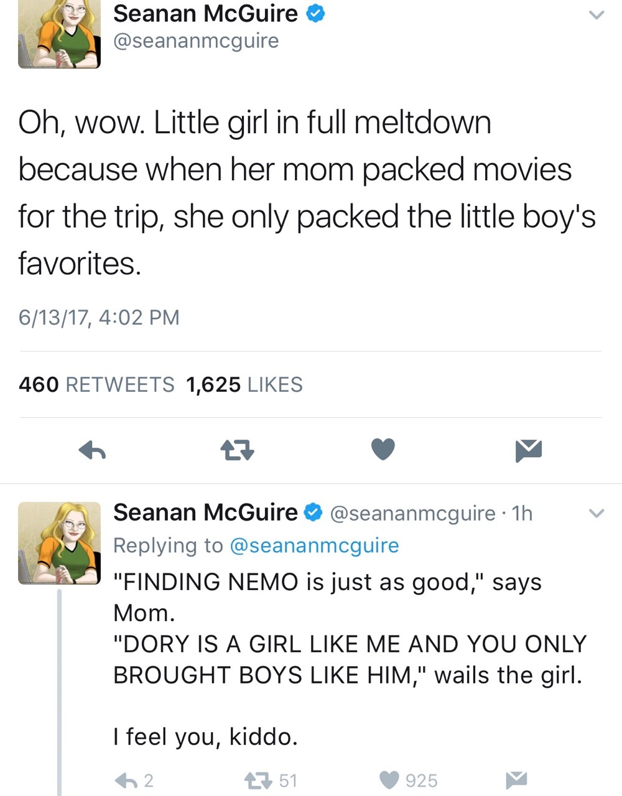Image resolution: width=622 pixels, height=796 pixels.
Task: Click verified badge beside top author name
Action: coord(316,14)
